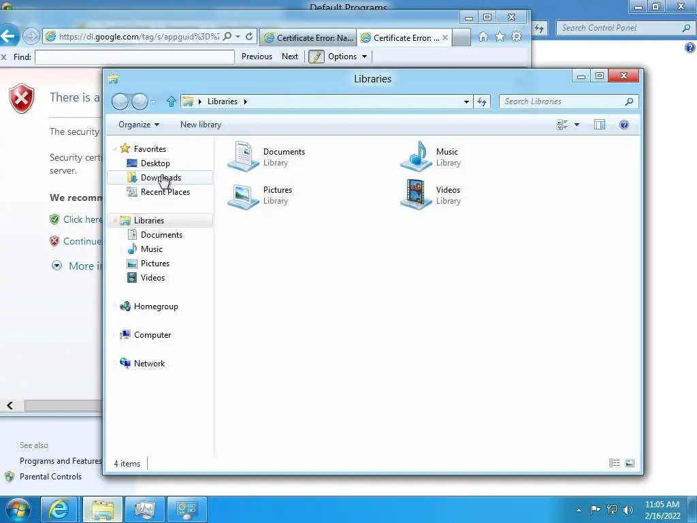Open the Music library icon
The width and height of the screenshot is (697, 523).
coord(416,157)
